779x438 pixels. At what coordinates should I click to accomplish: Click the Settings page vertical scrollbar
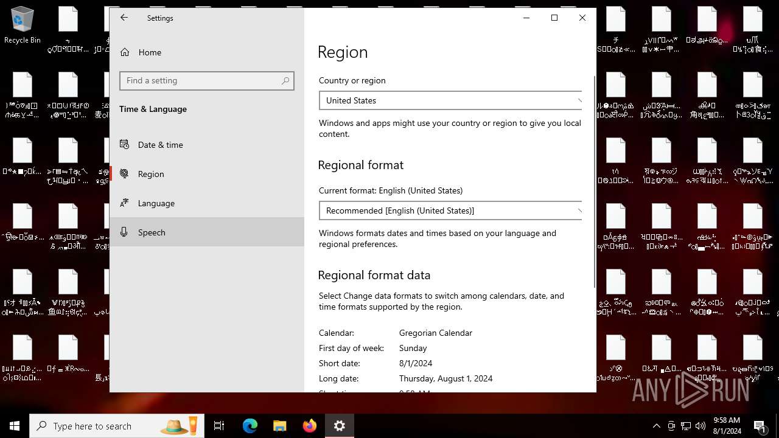pyautogui.click(x=594, y=182)
